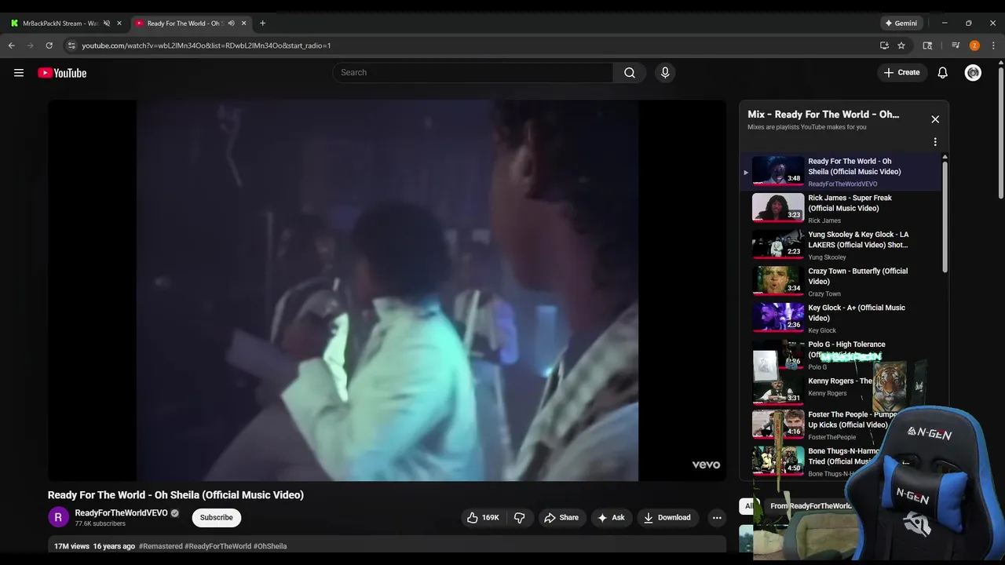
Task: Bookmark this page with the star
Action: click(x=901, y=46)
